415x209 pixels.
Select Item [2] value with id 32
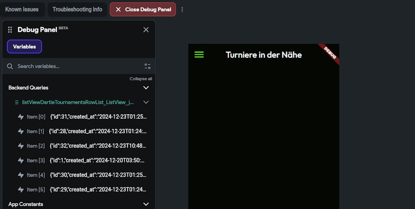pyautogui.click(x=98, y=146)
